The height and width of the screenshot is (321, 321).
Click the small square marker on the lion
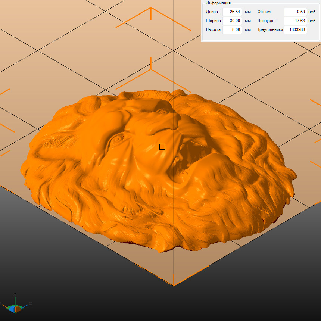tap(162, 147)
